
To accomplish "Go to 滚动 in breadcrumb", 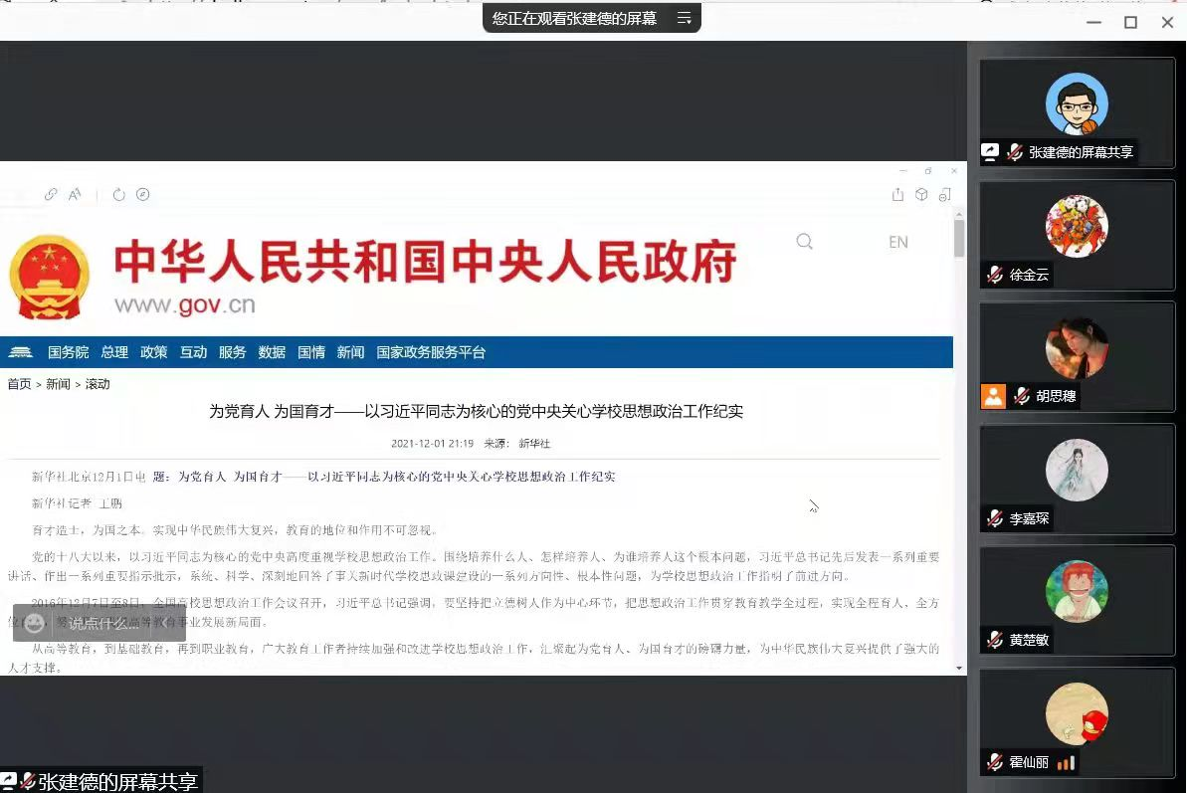I will click(97, 384).
